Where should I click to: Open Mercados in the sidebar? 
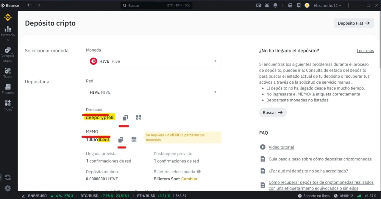tap(8, 34)
